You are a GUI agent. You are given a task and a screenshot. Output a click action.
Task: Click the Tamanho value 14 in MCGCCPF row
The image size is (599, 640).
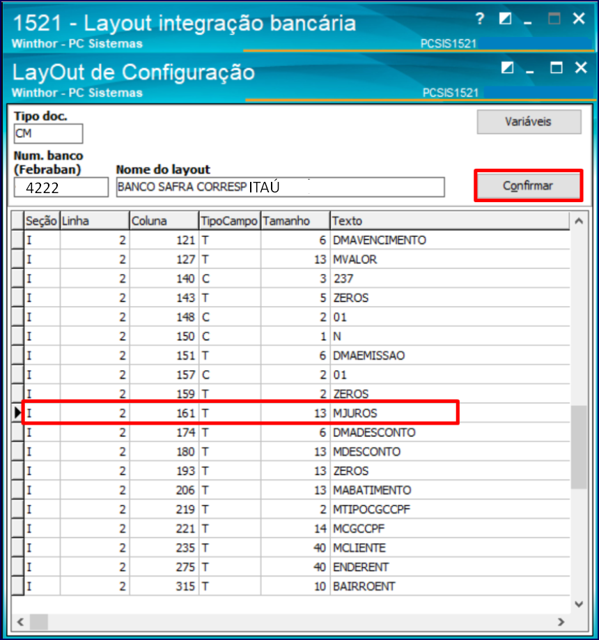coord(295,528)
